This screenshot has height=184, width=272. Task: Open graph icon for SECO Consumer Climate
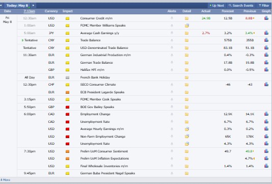[x=266, y=84]
